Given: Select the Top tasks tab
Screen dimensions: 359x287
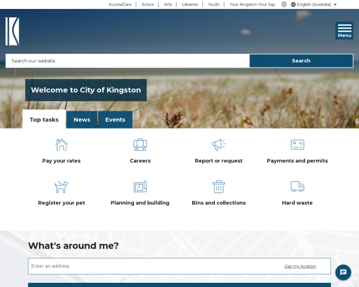Looking at the screenshot, I should [44, 120].
